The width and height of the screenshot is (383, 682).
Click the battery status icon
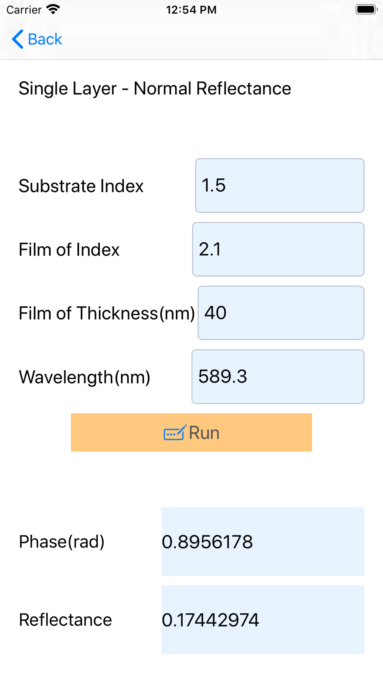[367, 9]
